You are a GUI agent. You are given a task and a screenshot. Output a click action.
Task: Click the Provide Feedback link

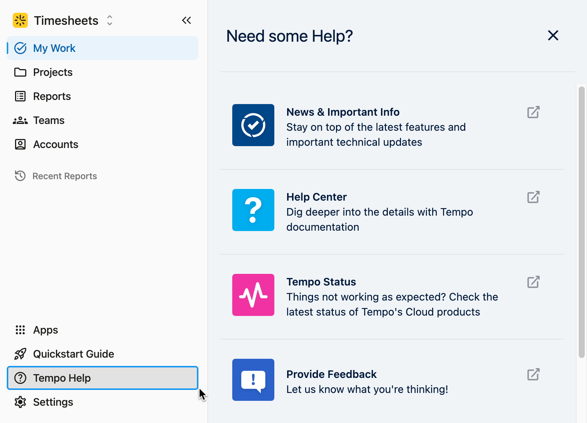tap(331, 374)
